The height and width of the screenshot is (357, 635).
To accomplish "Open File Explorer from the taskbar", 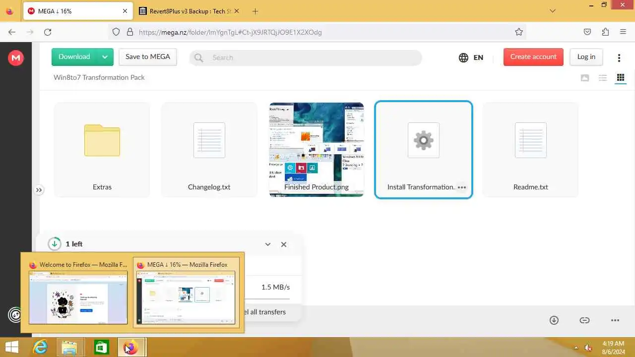I will click(x=69, y=347).
